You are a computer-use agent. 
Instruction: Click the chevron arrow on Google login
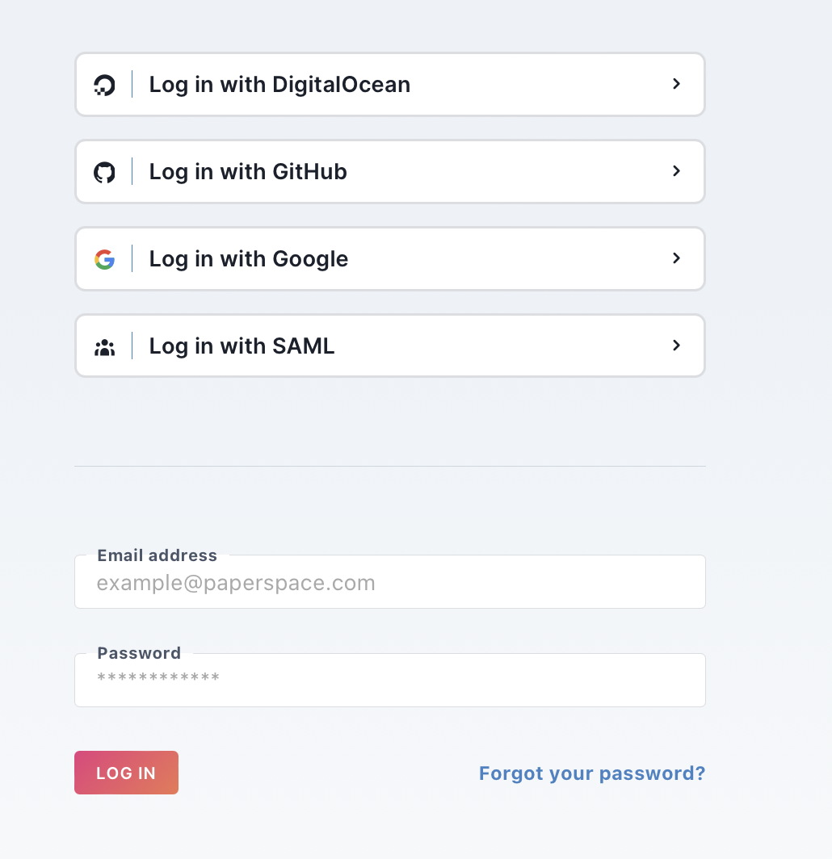click(x=677, y=258)
